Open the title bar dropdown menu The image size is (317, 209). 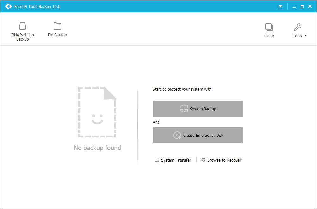[280, 6]
